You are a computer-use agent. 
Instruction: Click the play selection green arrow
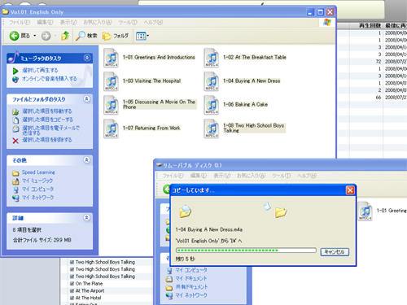point(15,71)
